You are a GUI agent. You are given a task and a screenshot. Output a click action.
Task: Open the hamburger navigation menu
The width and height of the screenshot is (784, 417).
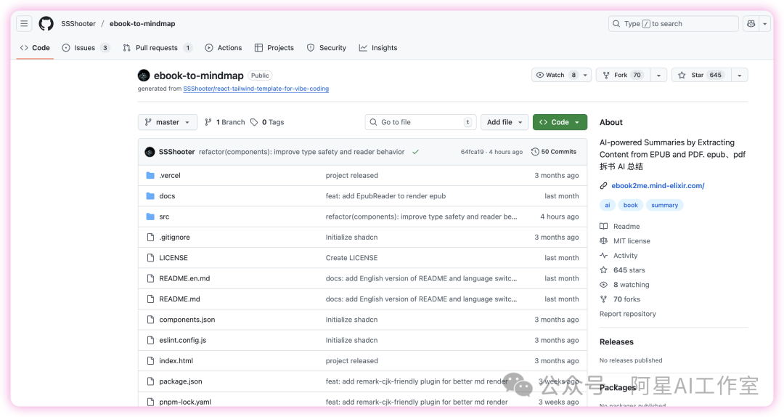pyautogui.click(x=24, y=23)
